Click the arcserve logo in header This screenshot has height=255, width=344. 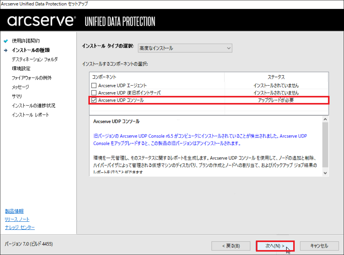[x=42, y=21]
